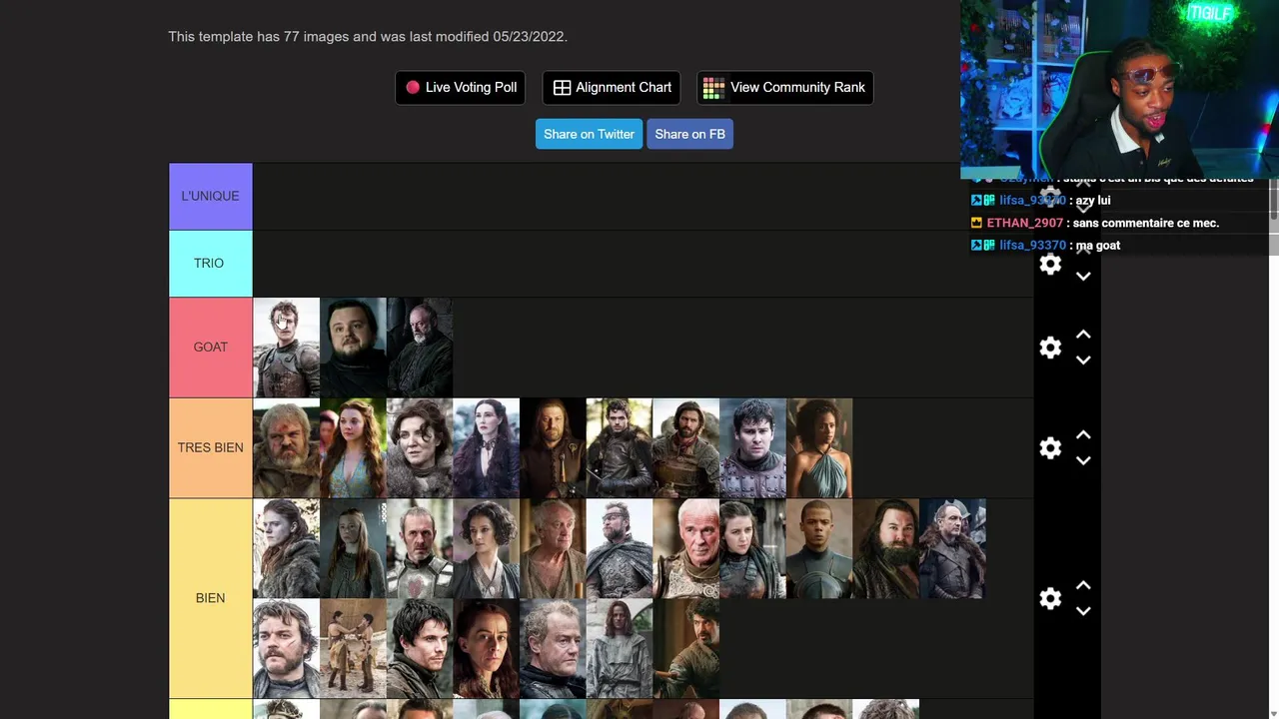Image resolution: width=1279 pixels, height=719 pixels.
Task: Select the young long-haired girl in BIEN tier
Action: point(353,548)
